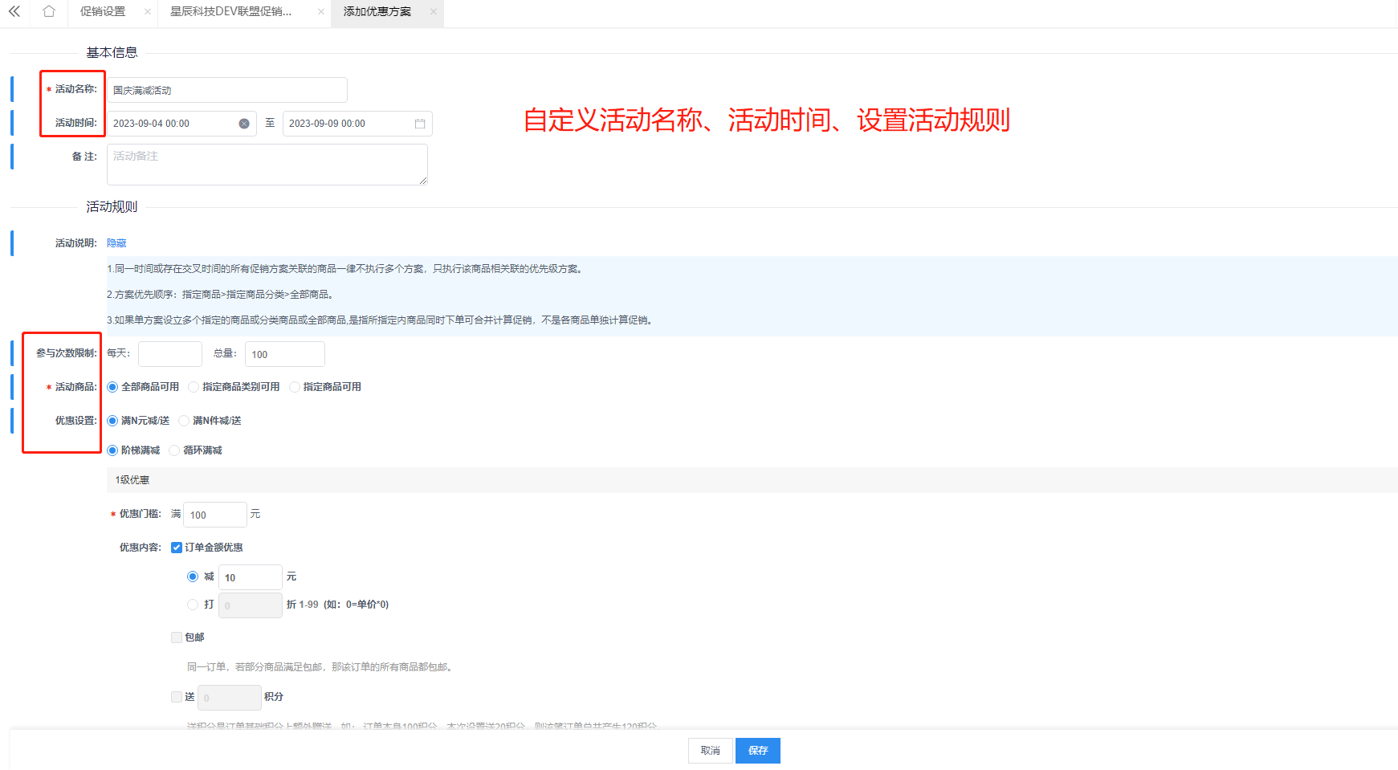Select 指定商品类别可用 radio option

[194, 387]
